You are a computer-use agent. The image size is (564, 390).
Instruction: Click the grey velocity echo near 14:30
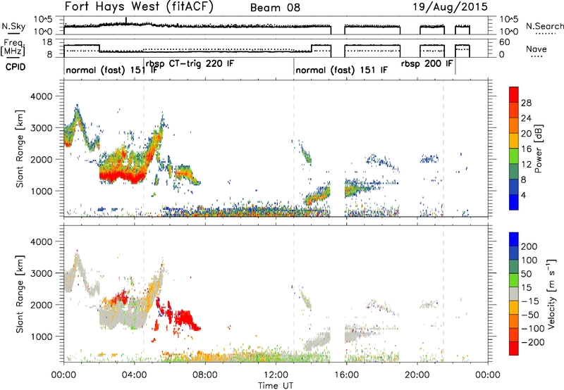click(318, 341)
